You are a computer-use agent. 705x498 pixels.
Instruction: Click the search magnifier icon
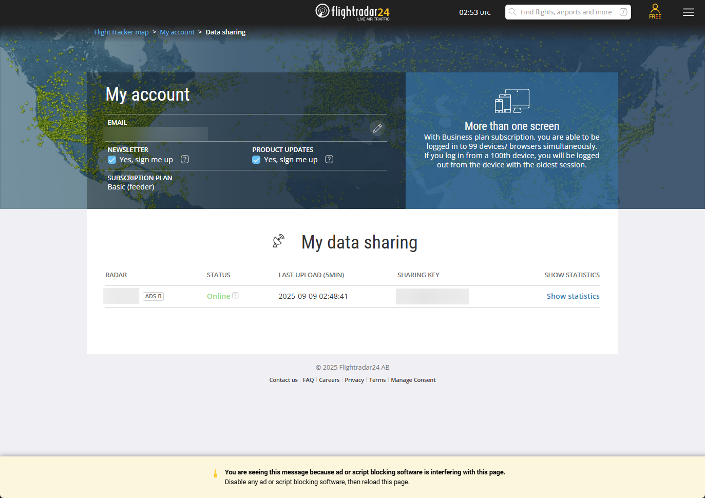coord(512,12)
